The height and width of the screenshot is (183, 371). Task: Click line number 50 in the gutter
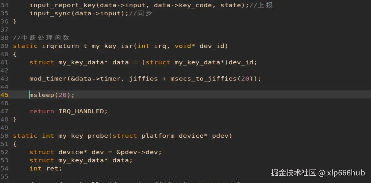(x=4, y=136)
